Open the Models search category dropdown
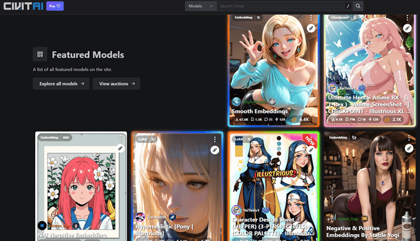The width and height of the screenshot is (420, 241). tap(201, 6)
